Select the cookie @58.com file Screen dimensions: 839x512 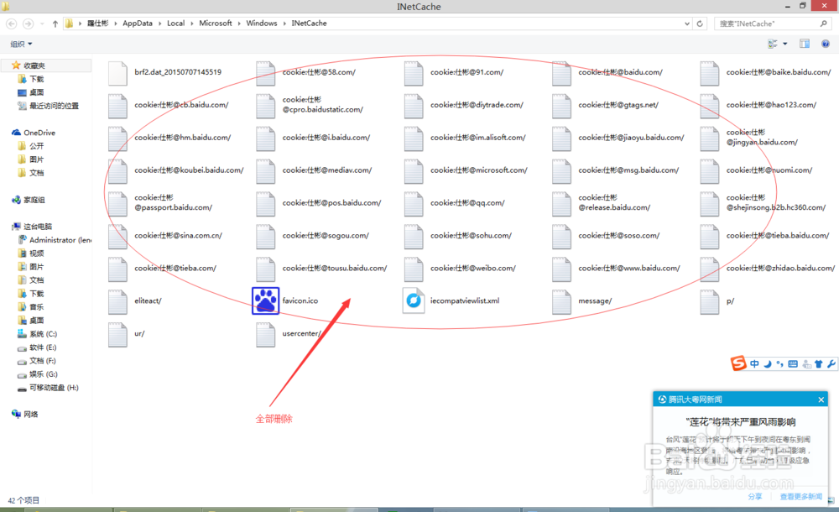[x=306, y=73]
